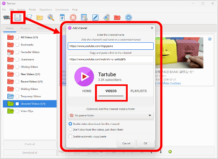Click the video camera add-videos icon
The width and height of the screenshot is (218, 159).
click(x=6, y=17)
